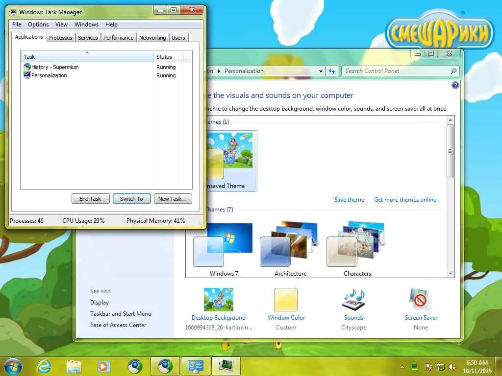Open Windows Explorer folder taskbar icon
Viewport: 502px width, 376px height.
[74, 366]
